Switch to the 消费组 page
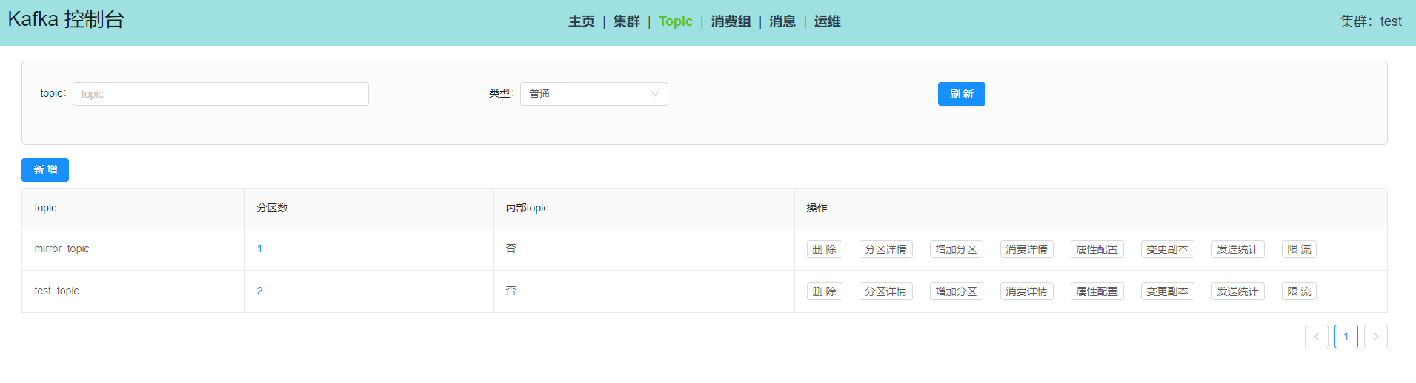 [x=731, y=21]
